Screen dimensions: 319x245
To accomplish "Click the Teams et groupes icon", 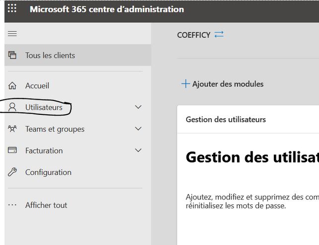I will pyautogui.click(x=13, y=129).
